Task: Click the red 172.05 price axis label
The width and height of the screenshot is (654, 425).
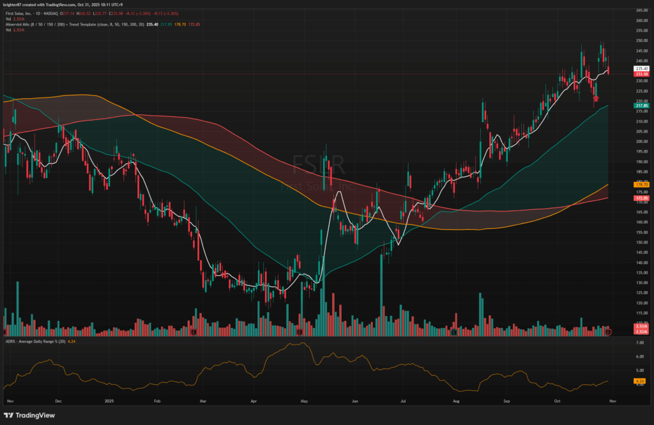Action: [641, 198]
